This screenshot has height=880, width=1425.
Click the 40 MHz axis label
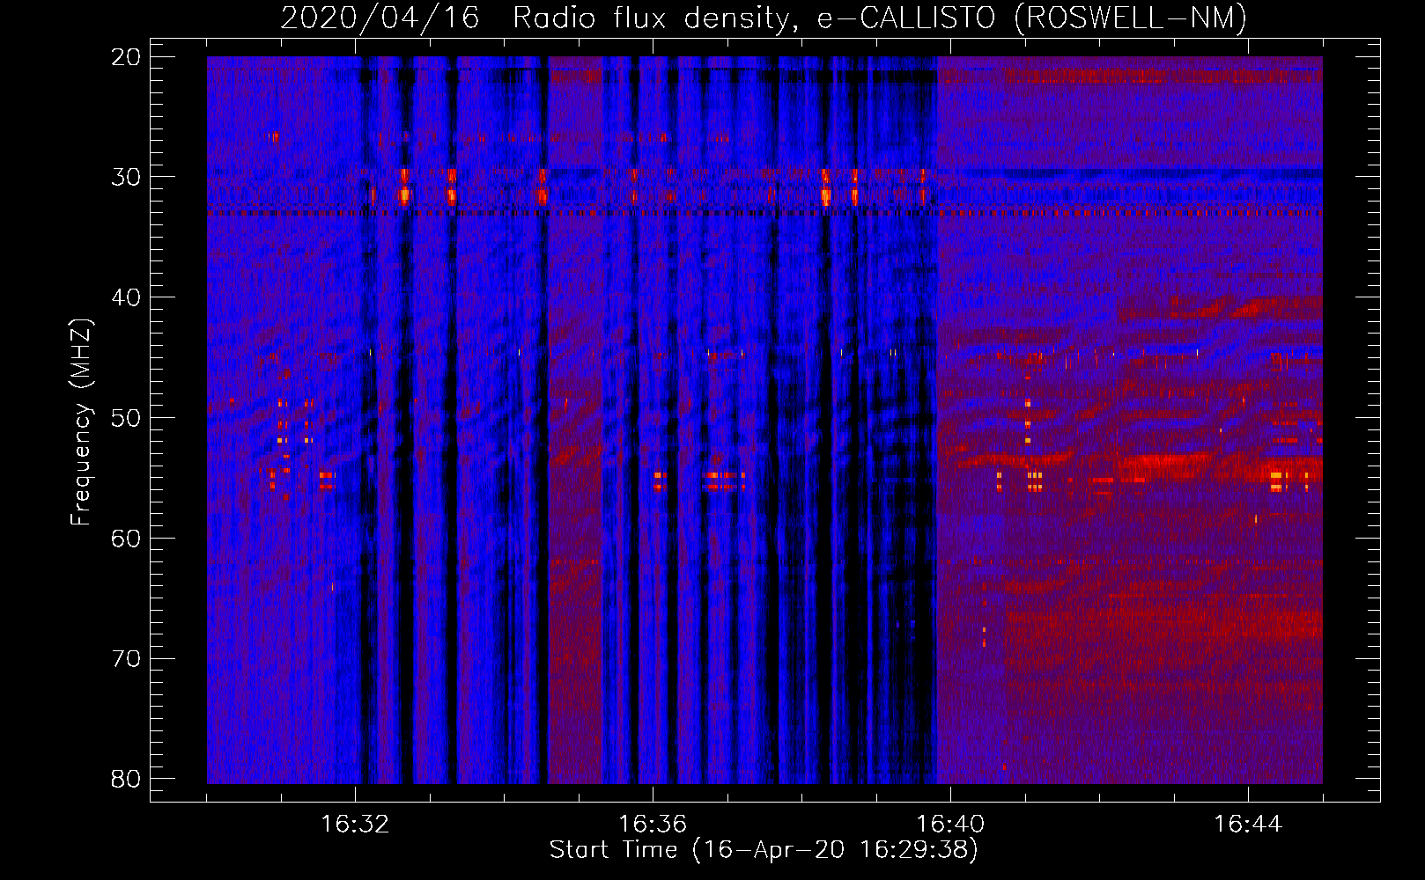coord(127,297)
